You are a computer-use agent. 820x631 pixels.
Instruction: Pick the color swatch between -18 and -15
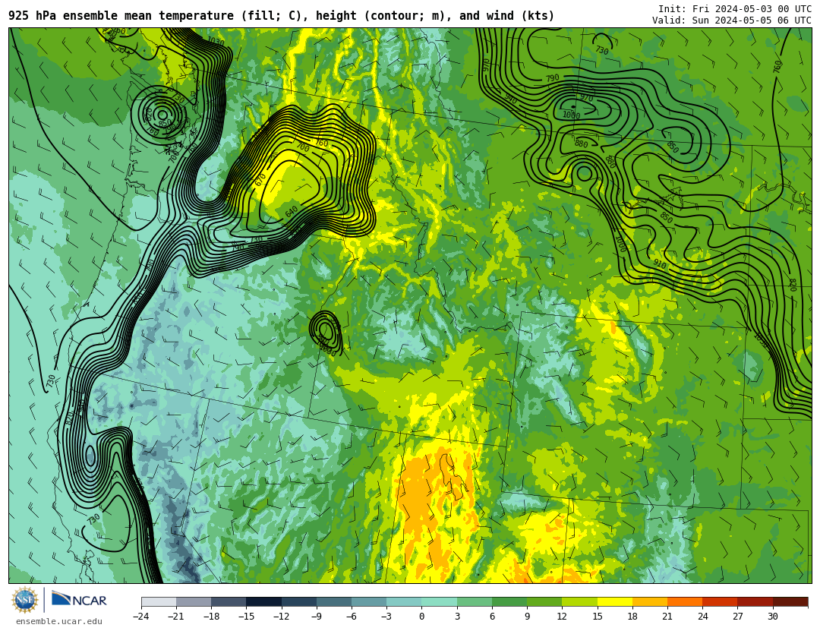pos(229,601)
